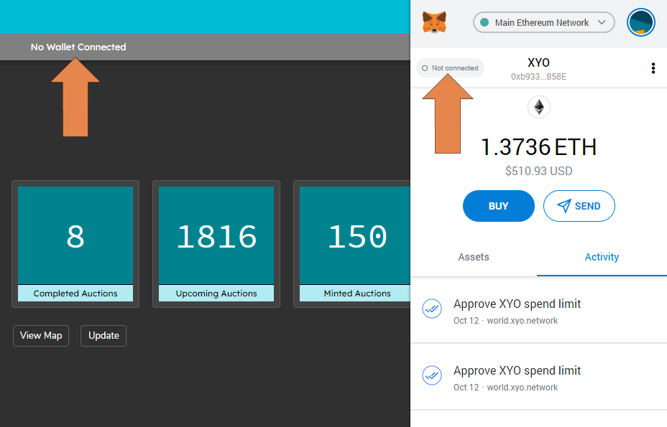Image resolution: width=667 pixels, height=427 pixels.
Task: Click the Ethereum logo icon
Action: [x=539, y=107]
